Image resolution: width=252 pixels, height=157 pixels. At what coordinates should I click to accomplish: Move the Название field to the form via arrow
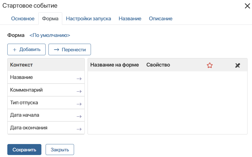tap(79, 79)
